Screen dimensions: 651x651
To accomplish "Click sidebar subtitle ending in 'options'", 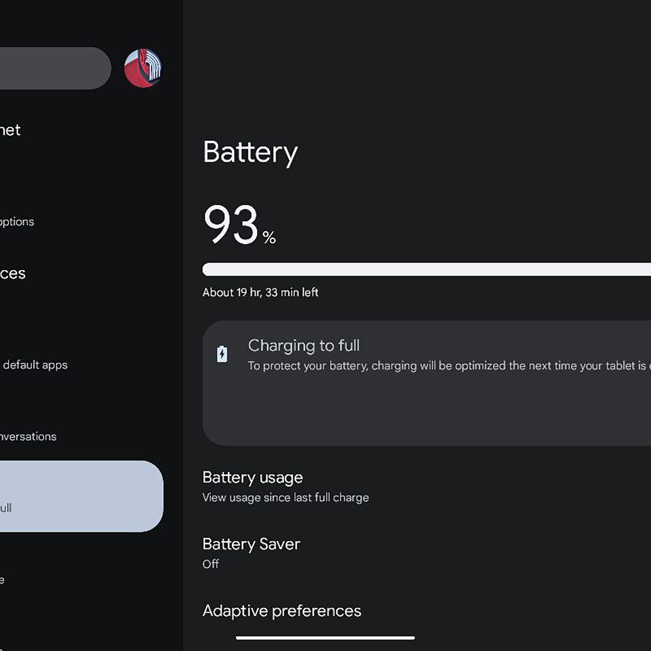I will tap(17, 222).
